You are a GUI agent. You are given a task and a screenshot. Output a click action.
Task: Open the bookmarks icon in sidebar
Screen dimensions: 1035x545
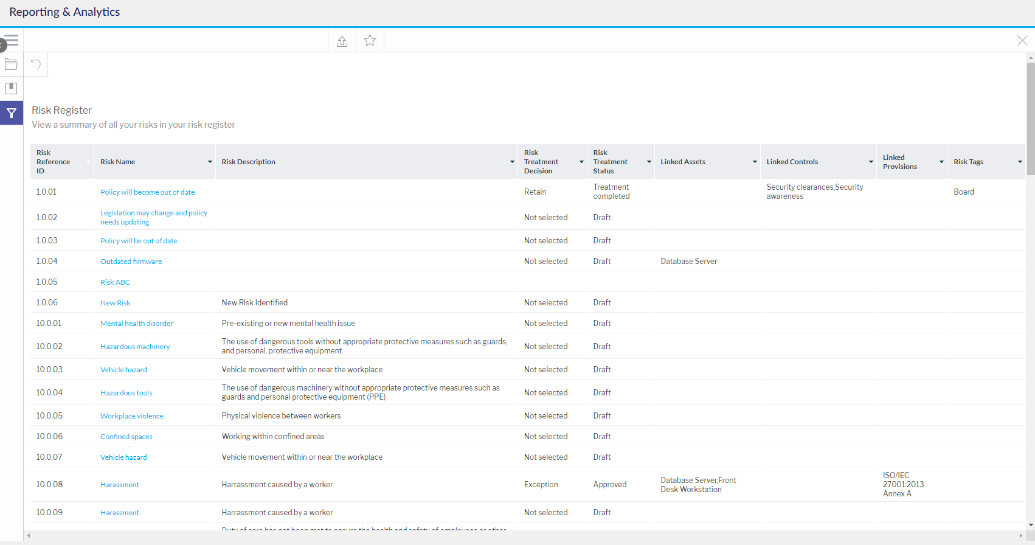[11, 88]
